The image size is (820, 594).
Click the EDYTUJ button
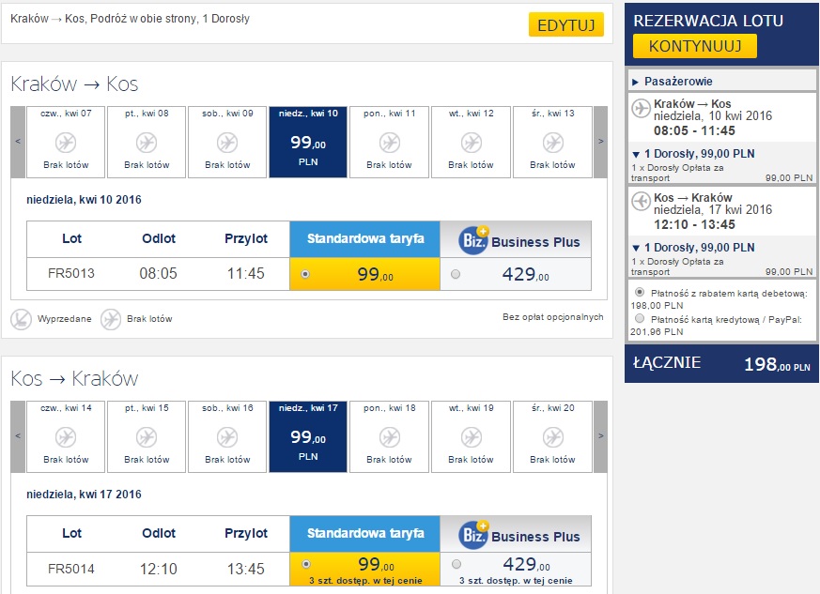point(566,25)
